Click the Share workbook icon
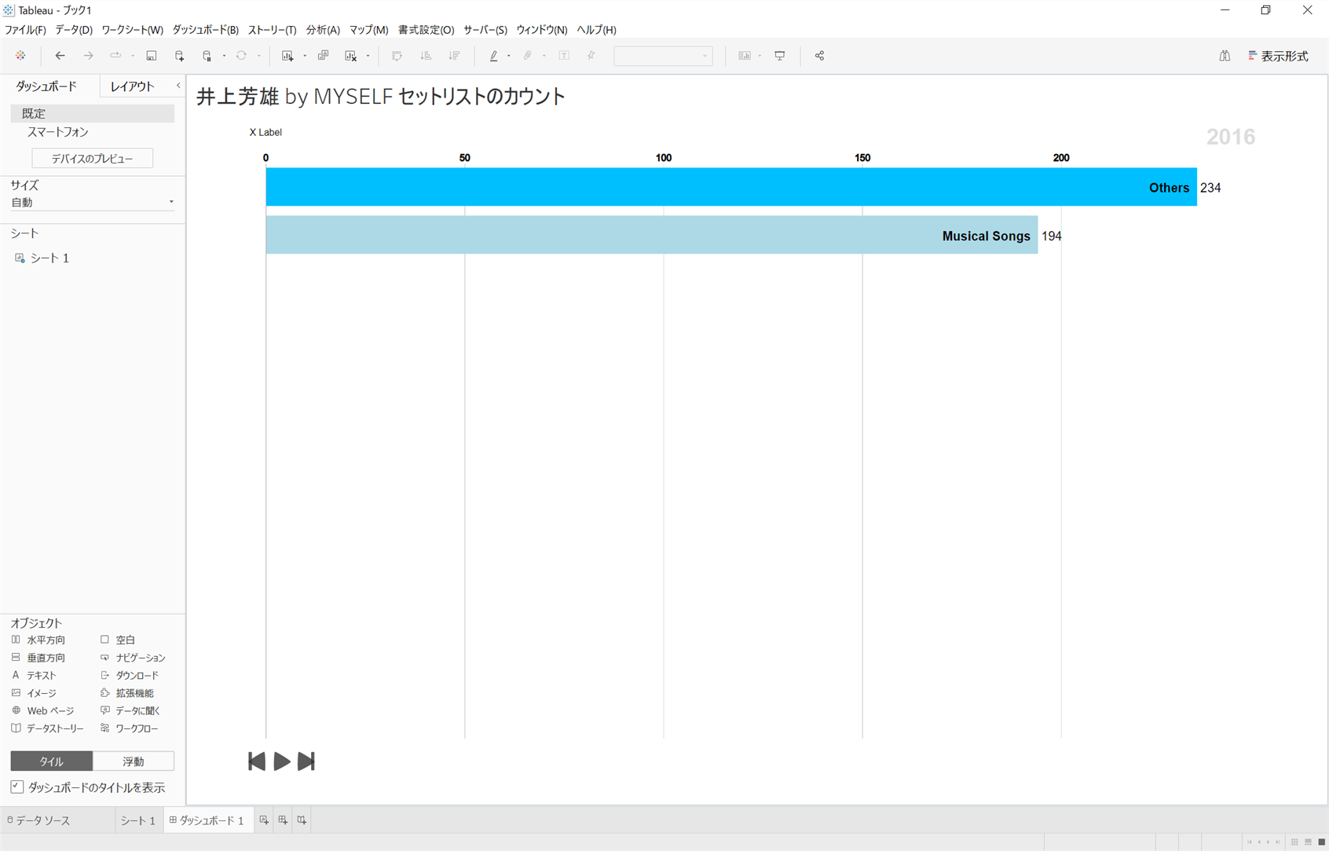Viewport: 1329px width, 851px height. click(819, 56)
